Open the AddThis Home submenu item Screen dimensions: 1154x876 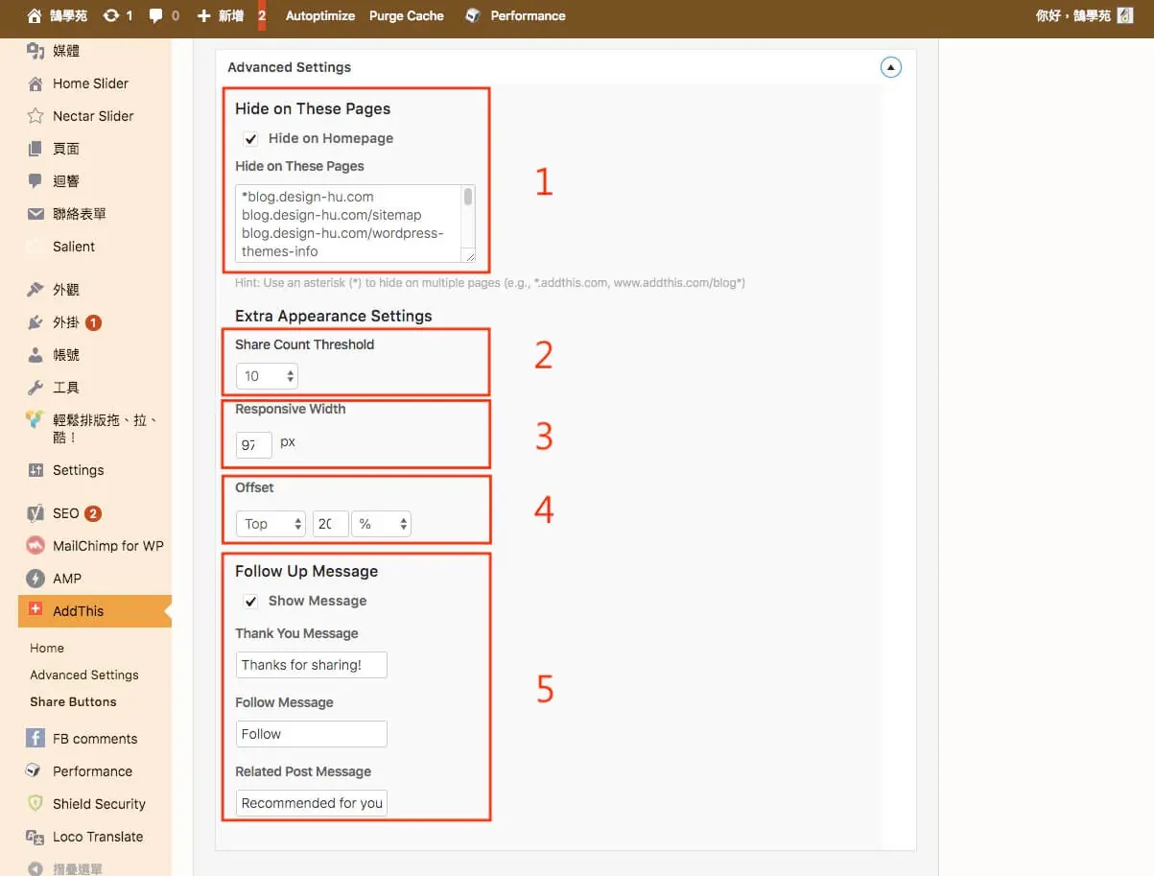tap(47, 648)
